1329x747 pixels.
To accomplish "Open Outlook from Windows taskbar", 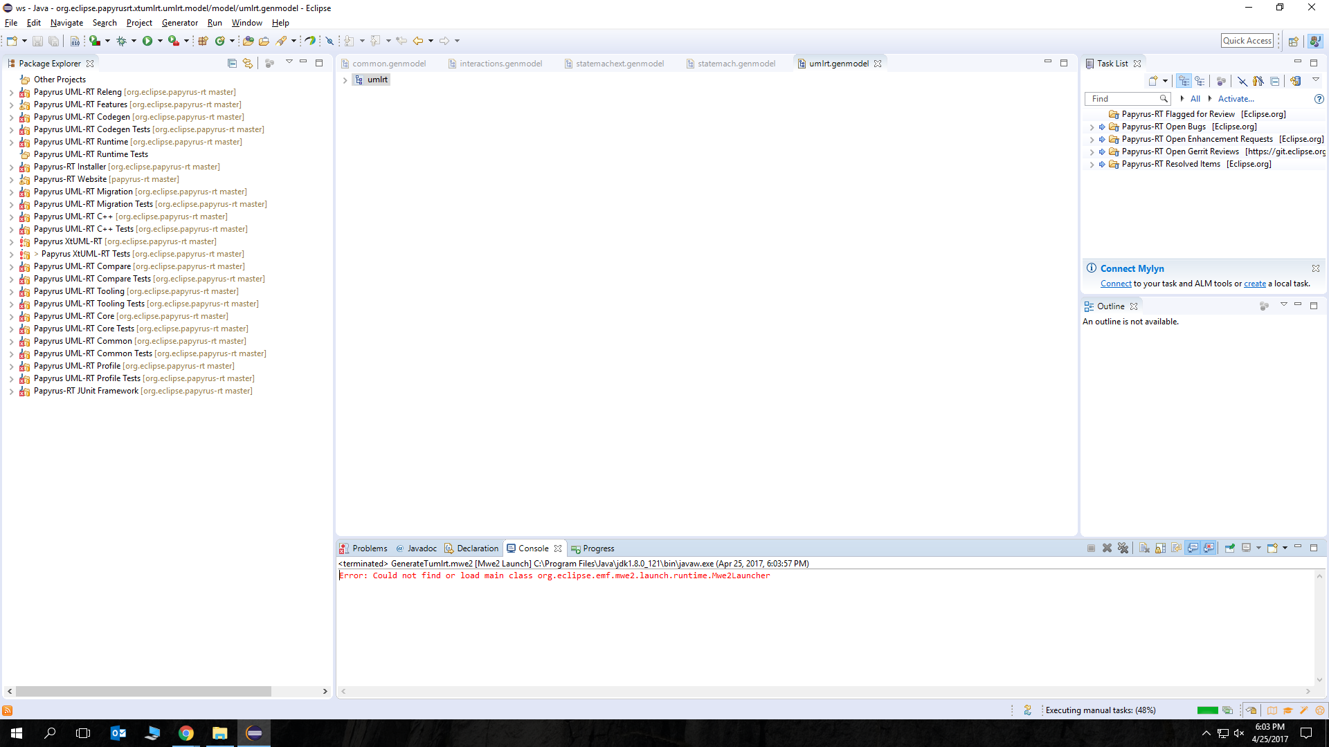I will click(118, 733).
